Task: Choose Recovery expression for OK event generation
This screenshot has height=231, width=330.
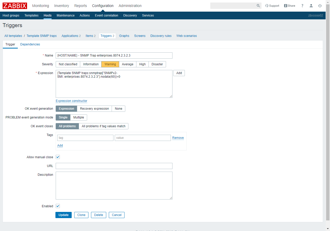Action: pyautogui.click(x=94, y=109)
